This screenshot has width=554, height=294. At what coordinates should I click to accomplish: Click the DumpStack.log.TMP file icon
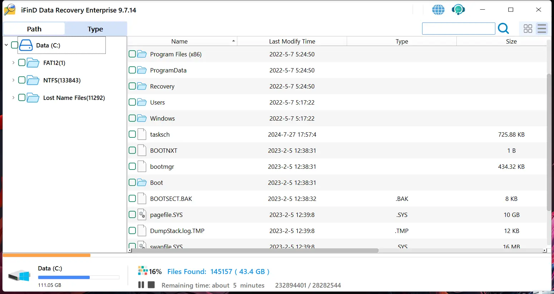(x=142, y=231)
